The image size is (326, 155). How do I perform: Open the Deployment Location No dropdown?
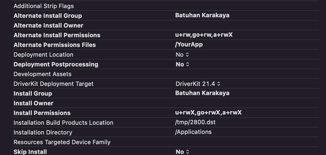tap(182, 55)
